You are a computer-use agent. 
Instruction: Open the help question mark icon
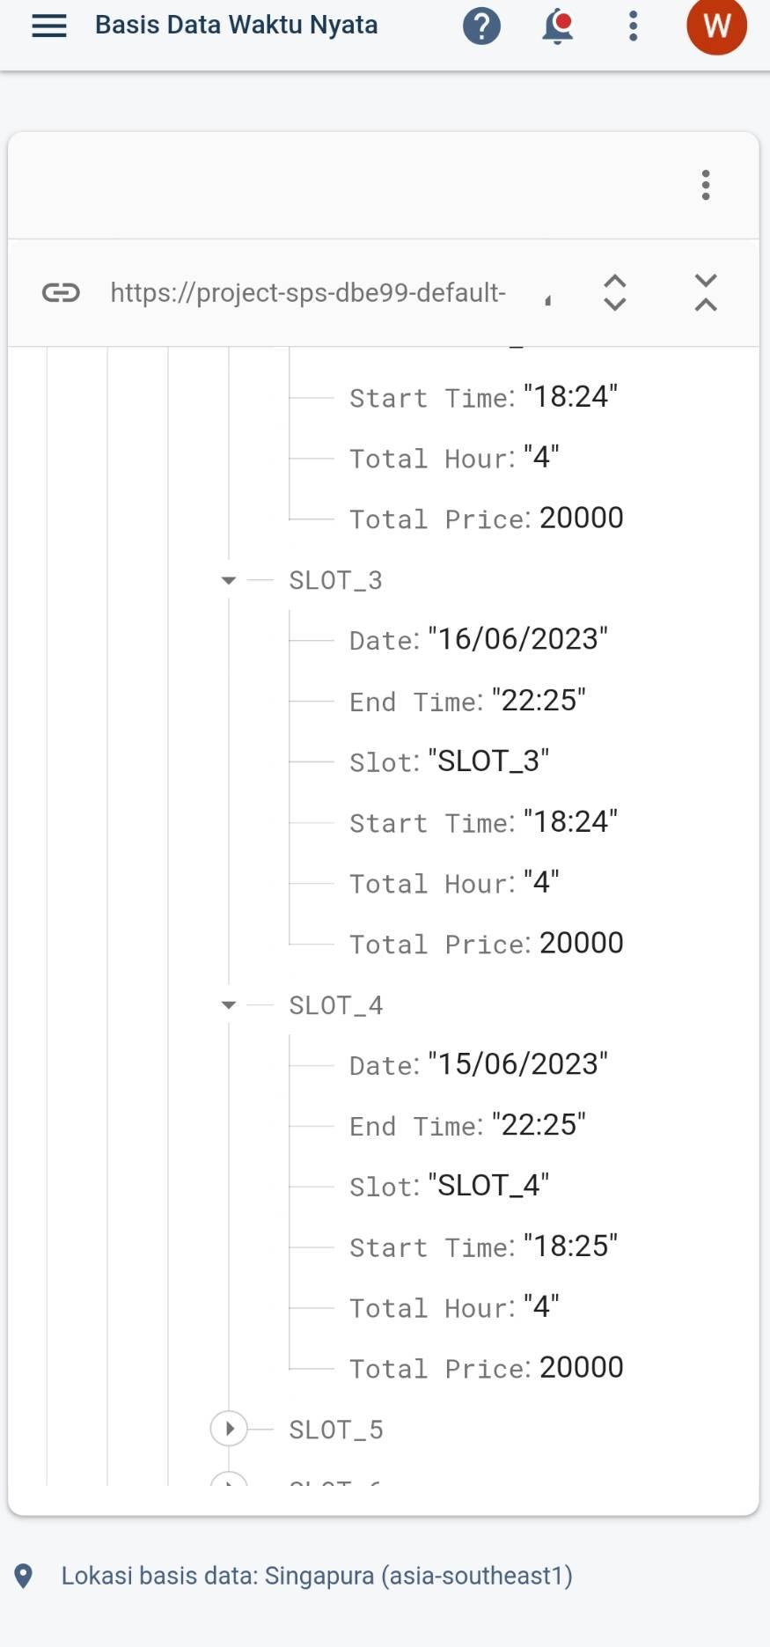tap(481, 26)
